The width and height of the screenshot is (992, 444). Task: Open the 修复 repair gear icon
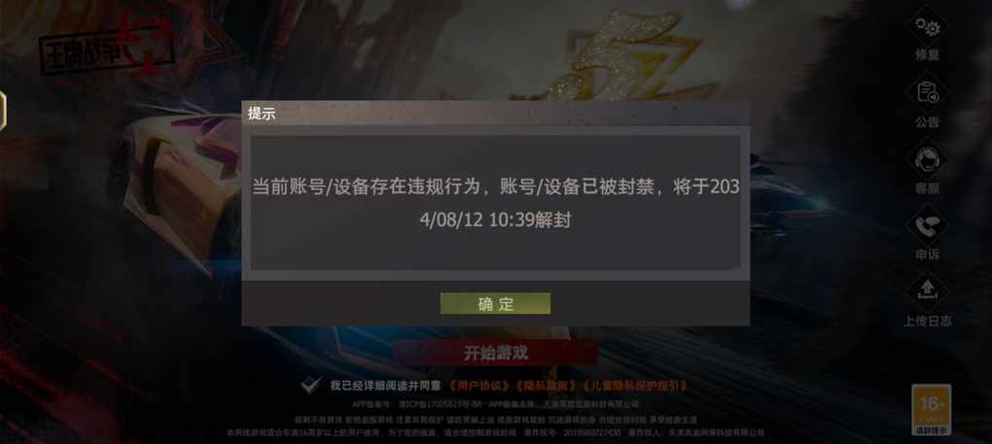point(928,27)
